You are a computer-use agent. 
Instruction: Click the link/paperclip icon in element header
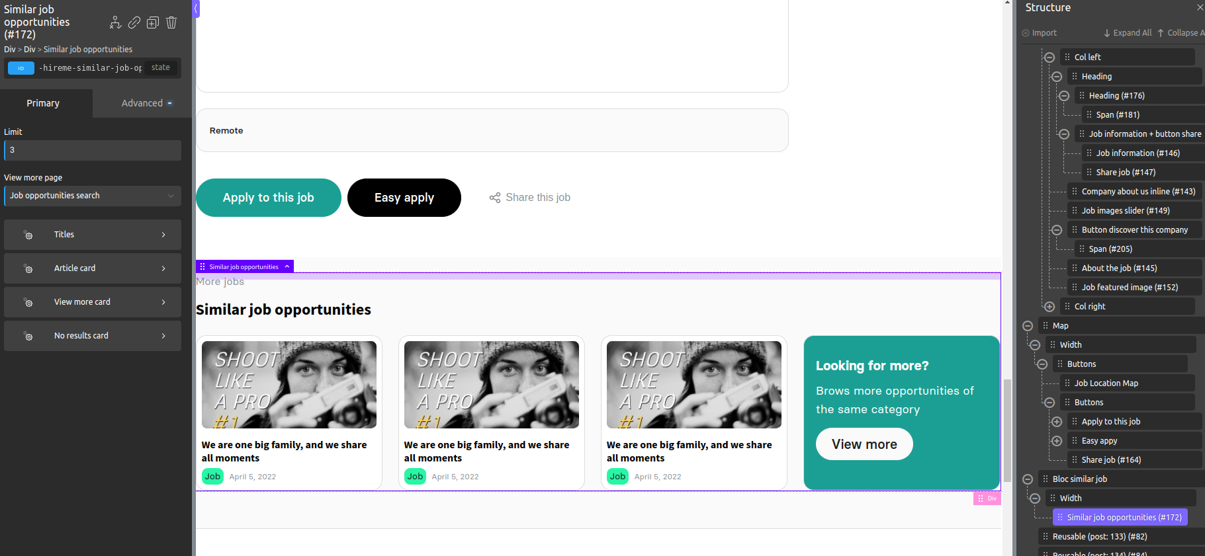[x=134, y=22]
